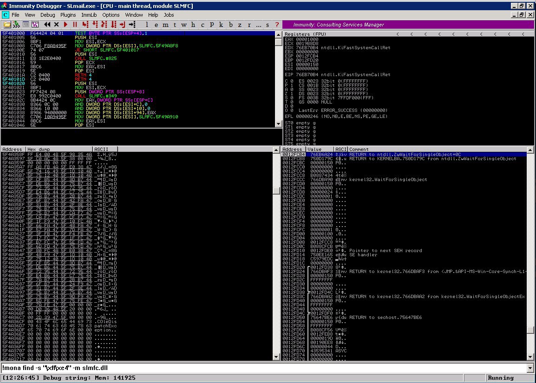The height and width of the screenshot is (383, 536).
Task: Show the Log window with 'l' button
Action: (147, 25)
